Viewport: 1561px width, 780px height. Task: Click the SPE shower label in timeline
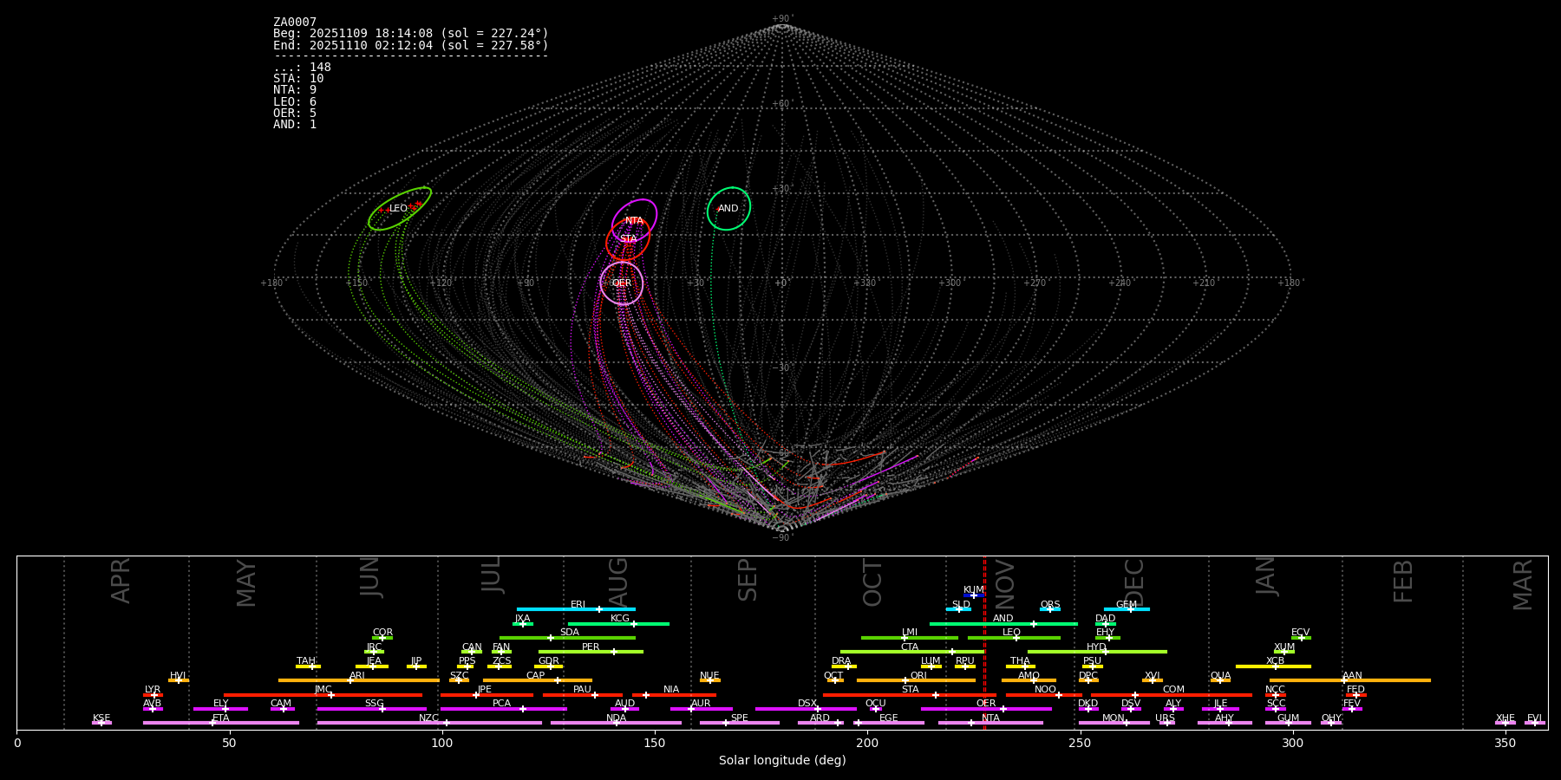pos(740,718)
